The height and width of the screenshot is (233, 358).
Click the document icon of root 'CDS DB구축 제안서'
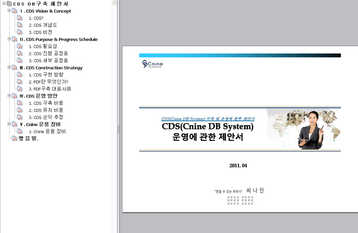[9, 4]
